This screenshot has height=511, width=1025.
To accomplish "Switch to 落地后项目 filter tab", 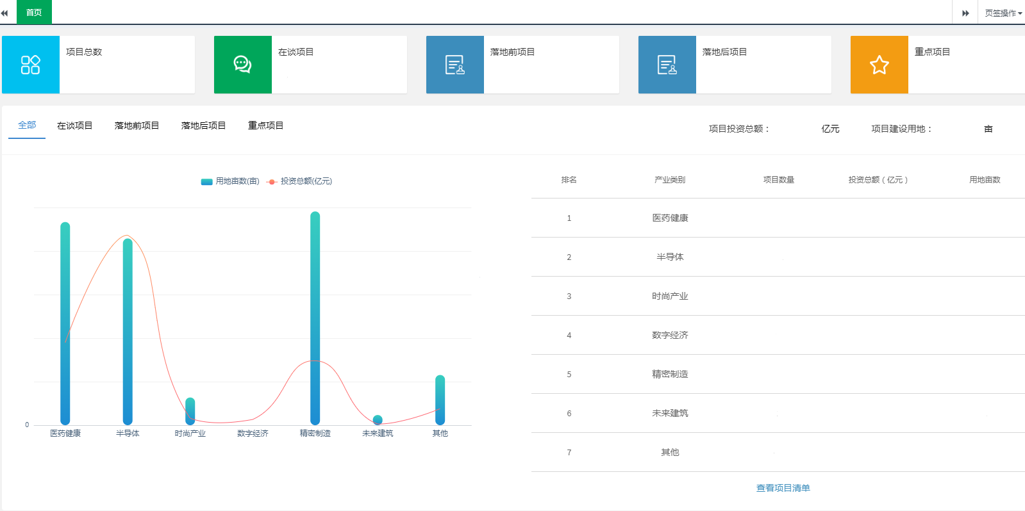I will click(x=203, y=126).
